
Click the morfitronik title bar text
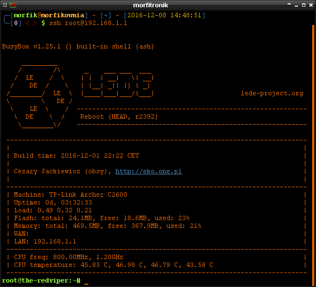[x=150, y=5]
